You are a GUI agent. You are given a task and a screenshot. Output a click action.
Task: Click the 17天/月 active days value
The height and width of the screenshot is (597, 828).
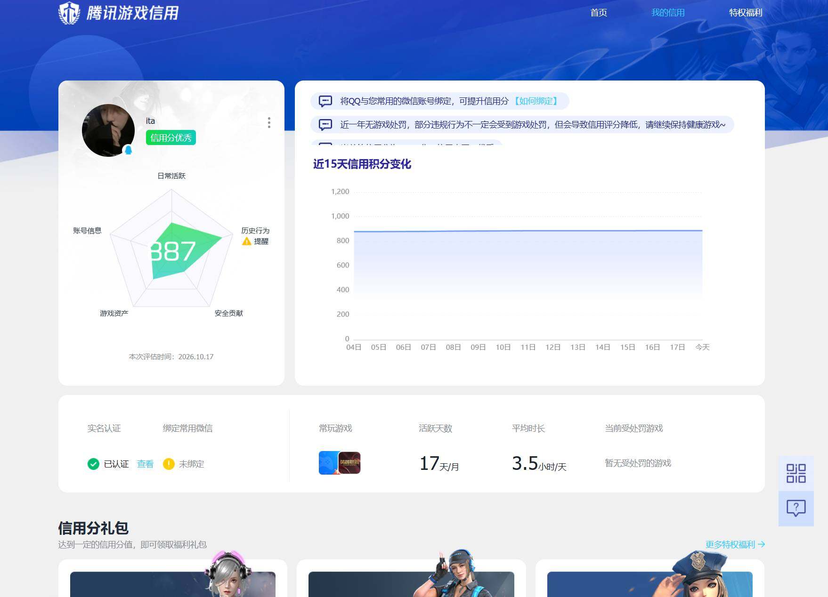(439, 463)
